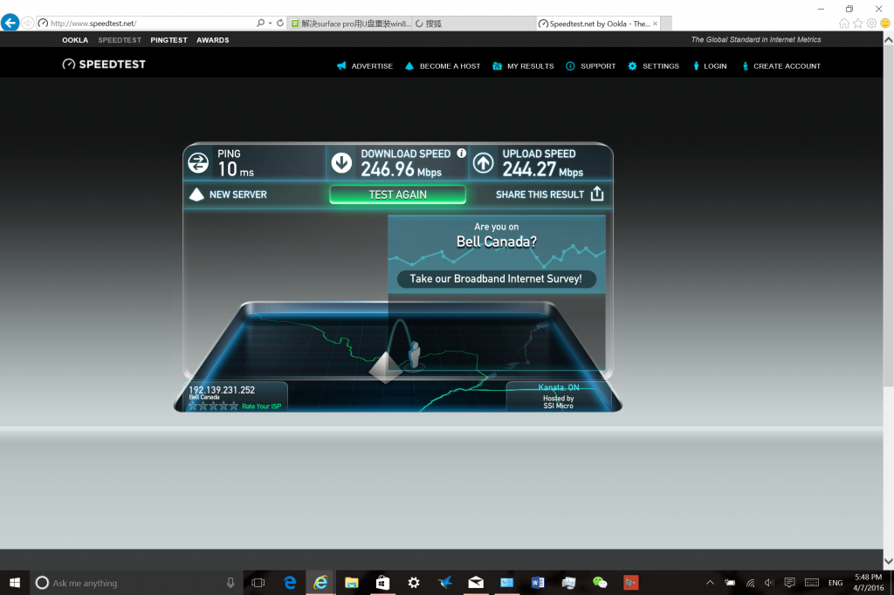Click Take our Broadband Internet Survey

tap(496, 278)
